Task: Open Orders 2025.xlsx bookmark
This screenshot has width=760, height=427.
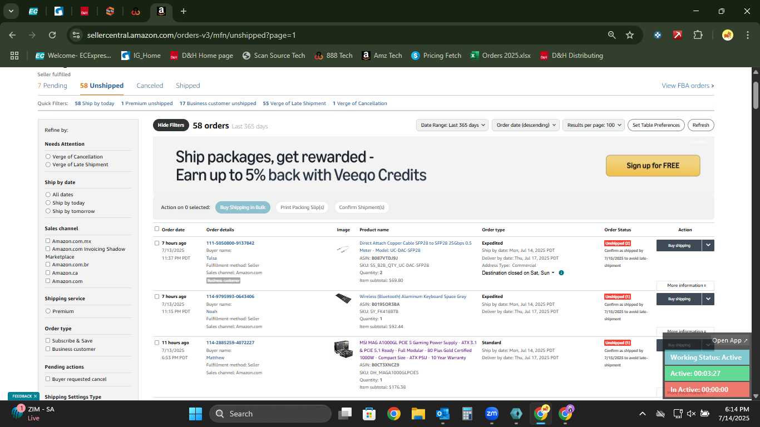Action: point(500,56)
